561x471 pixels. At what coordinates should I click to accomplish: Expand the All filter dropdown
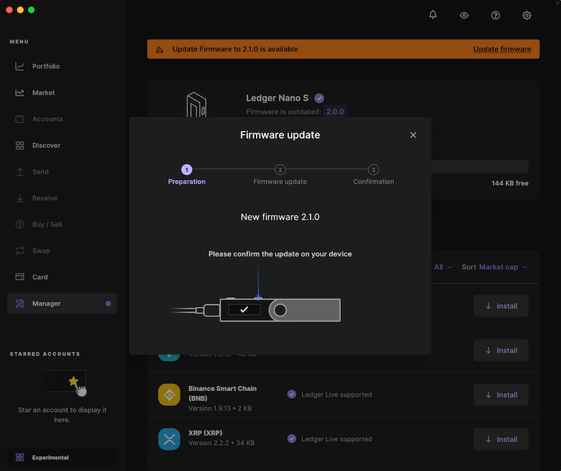pyautogui.click(x=443, y=267)
